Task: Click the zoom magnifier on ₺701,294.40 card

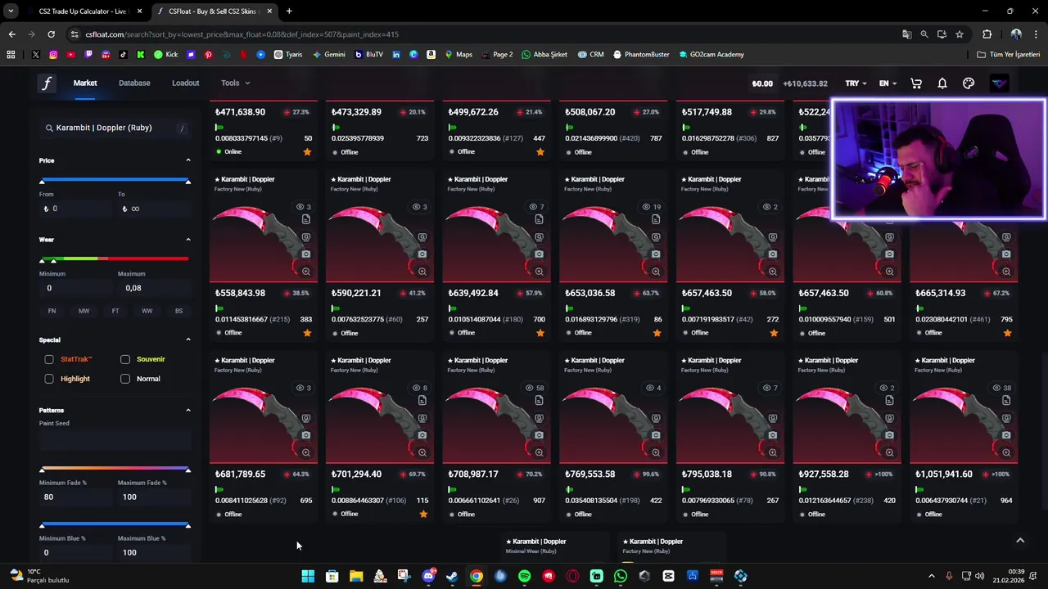Action: click(x=422, y=452)
